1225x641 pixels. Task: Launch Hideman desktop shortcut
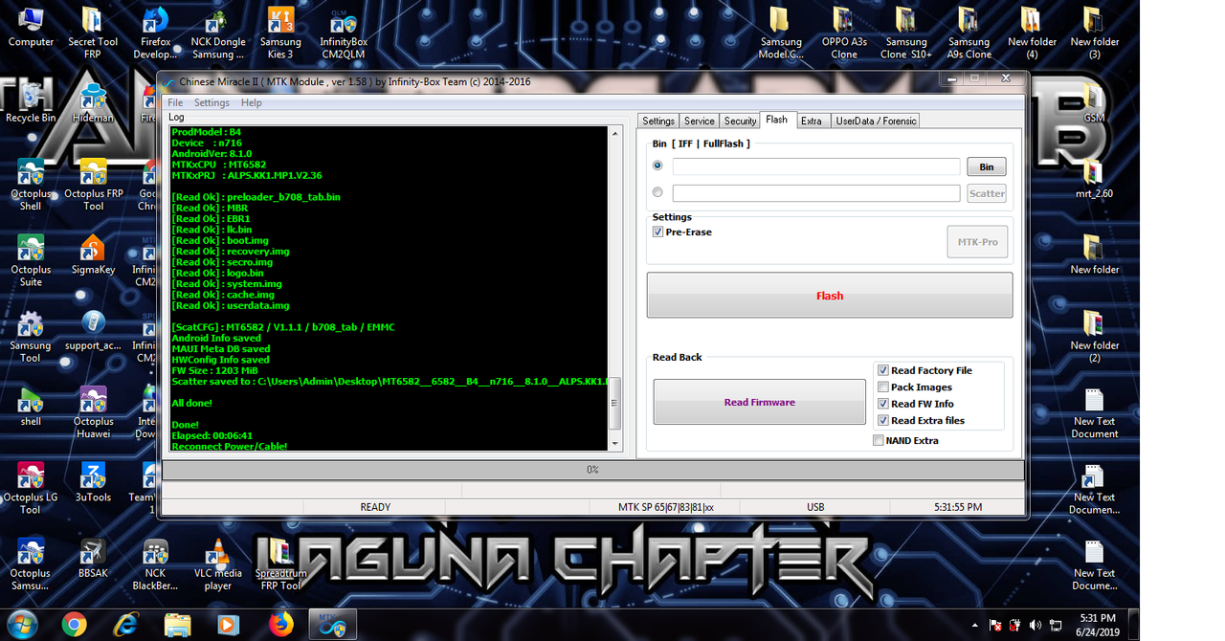[93, 103]
